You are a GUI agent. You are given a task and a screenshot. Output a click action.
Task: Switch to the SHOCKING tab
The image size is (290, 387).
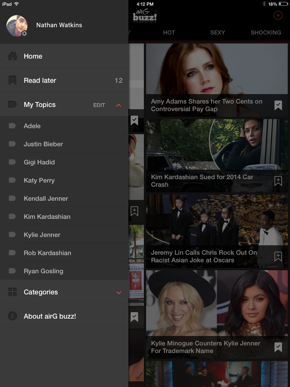click(x=266, y=33)
